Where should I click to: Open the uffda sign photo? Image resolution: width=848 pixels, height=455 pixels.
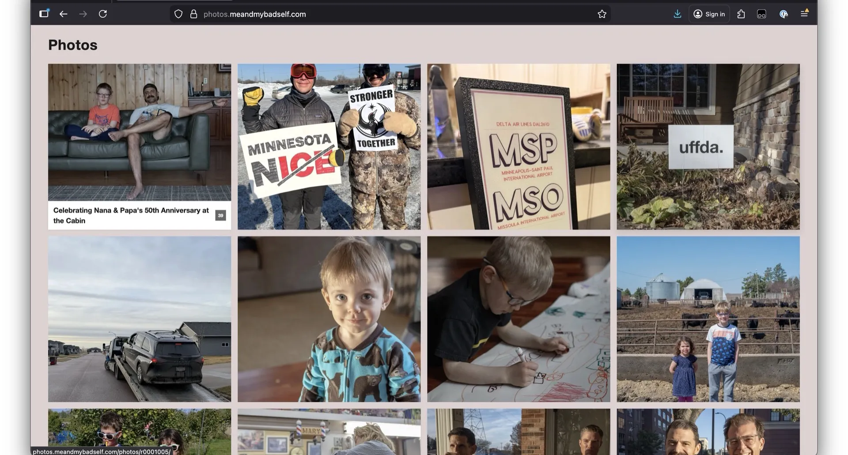click(708, 147)
